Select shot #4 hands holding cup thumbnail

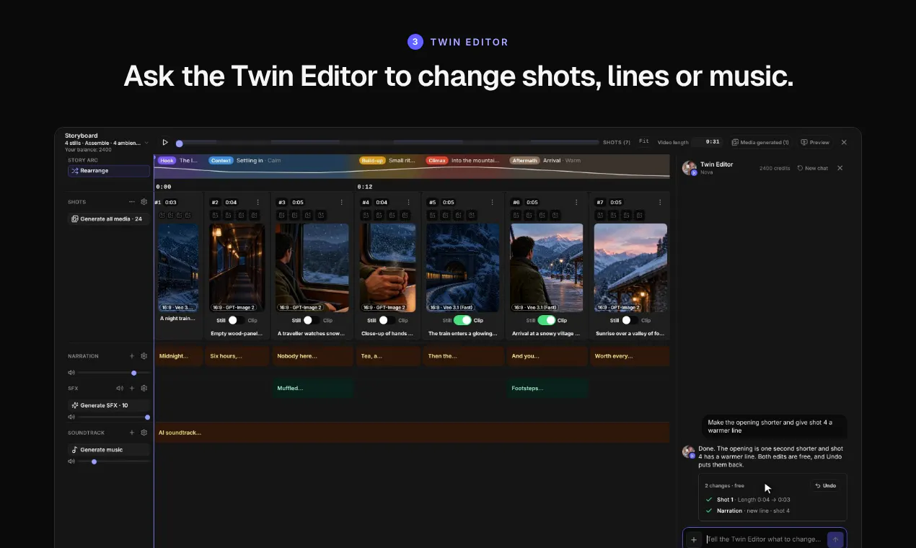click(387, 268)
